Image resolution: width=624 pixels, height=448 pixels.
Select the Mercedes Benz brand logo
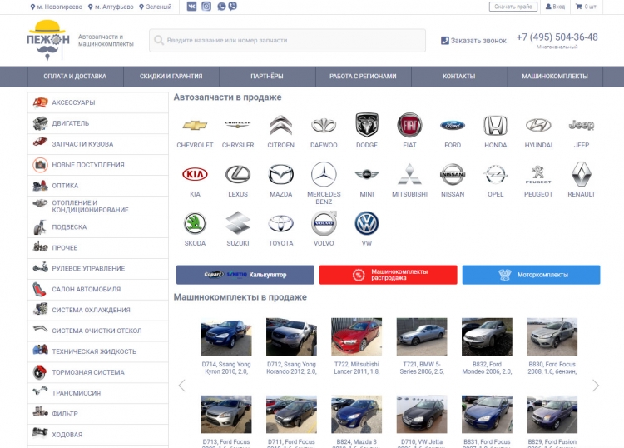coord(324,174)
